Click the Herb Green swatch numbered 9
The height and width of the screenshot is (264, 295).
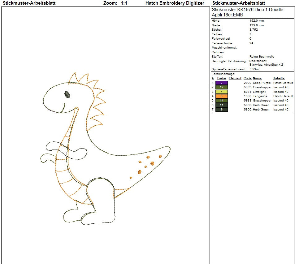pyautogui.click(x=221, y=110)
